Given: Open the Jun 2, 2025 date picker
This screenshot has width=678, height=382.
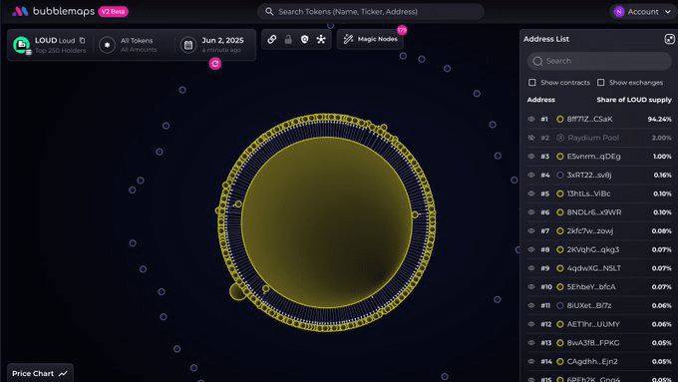Looking at the screenshot, I should click(x=212, y=45).
